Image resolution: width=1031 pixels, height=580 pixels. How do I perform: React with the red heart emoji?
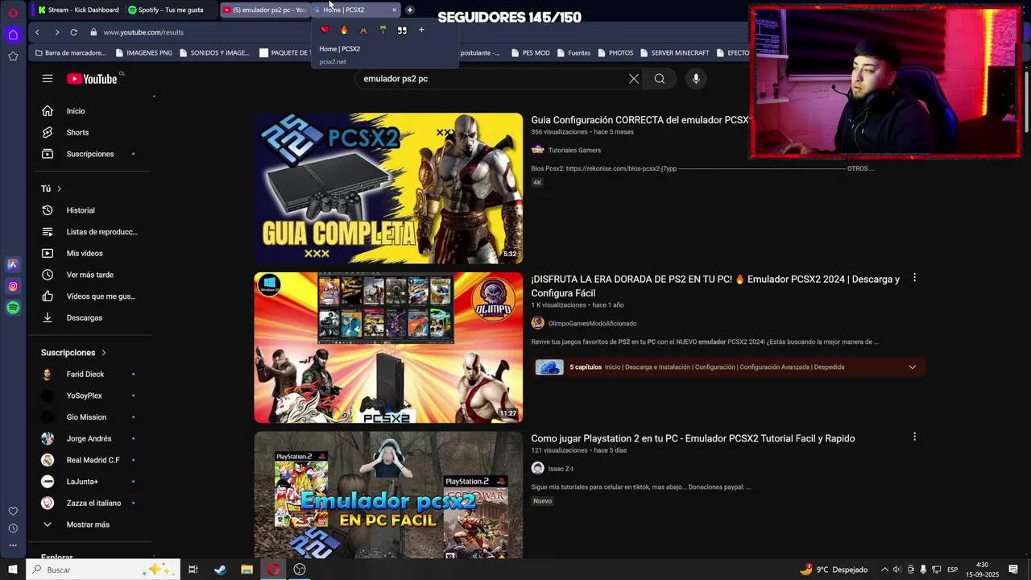pyautogui.click(x=325, y=30)
